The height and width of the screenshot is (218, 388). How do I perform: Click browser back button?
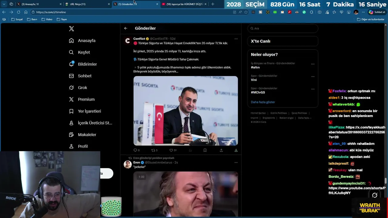coord(4,12)
